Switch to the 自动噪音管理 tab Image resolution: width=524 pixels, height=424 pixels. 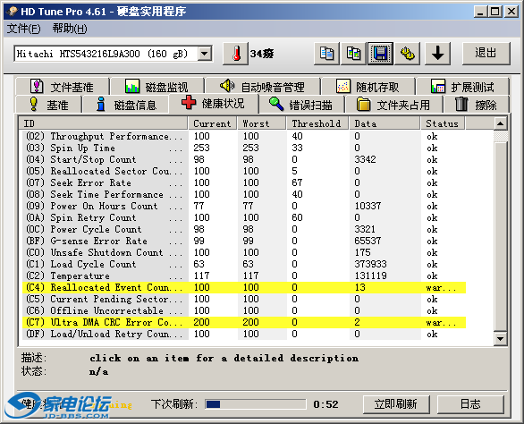click(262, 87)
